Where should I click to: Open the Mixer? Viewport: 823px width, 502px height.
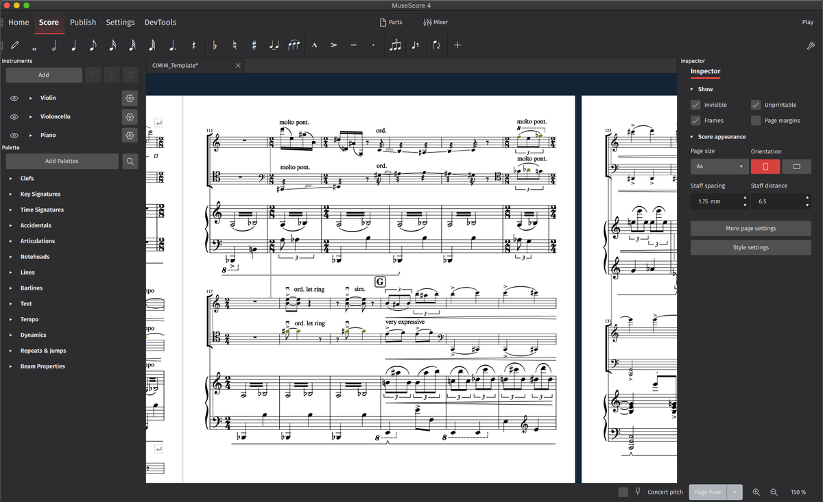[436, 22]
